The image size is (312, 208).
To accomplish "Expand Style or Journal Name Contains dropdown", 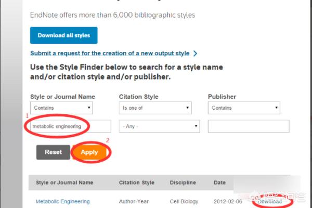I will [x=61, y=108].
